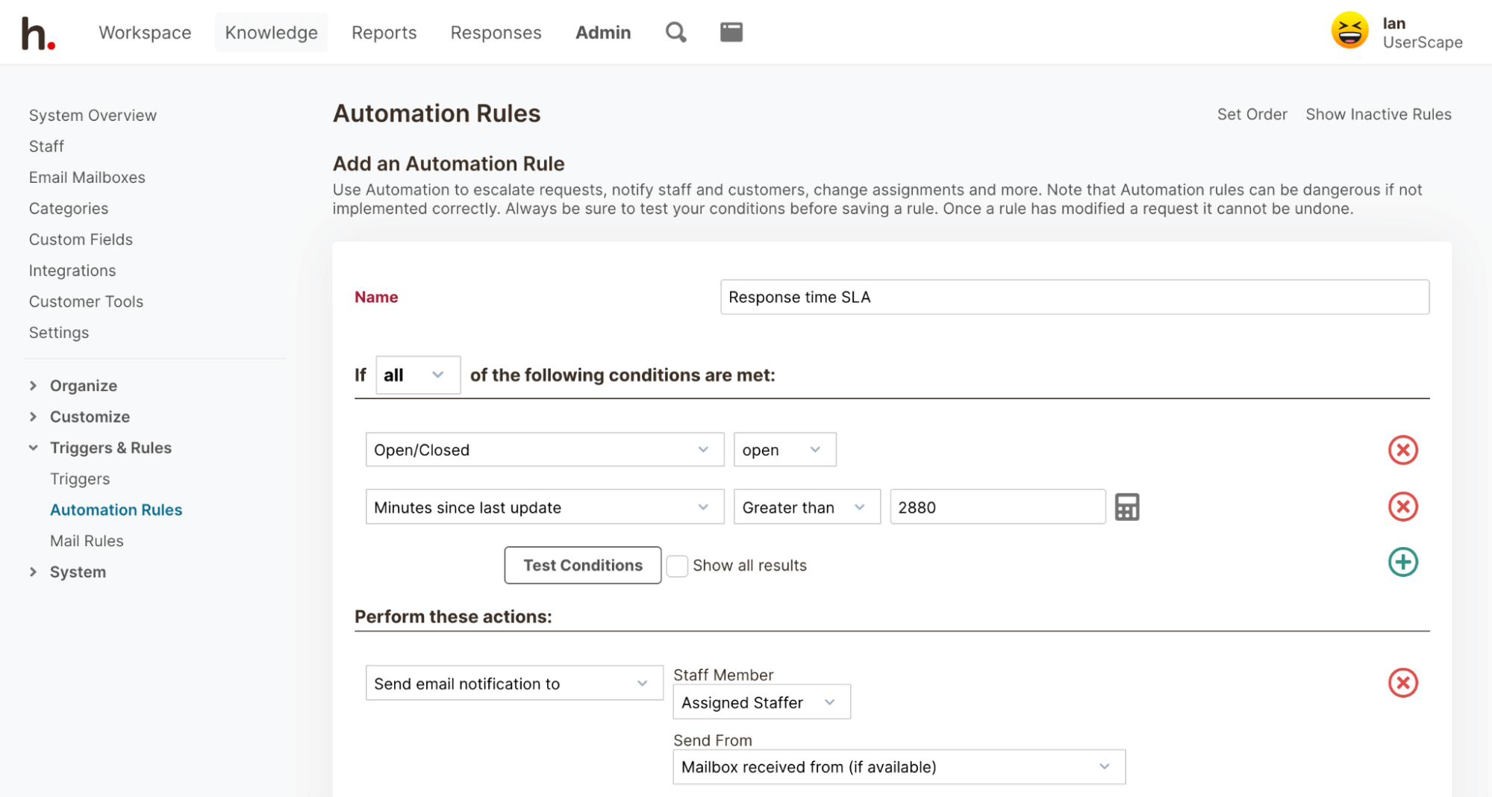Open the "all" conditions dropdown

(418, 375)
